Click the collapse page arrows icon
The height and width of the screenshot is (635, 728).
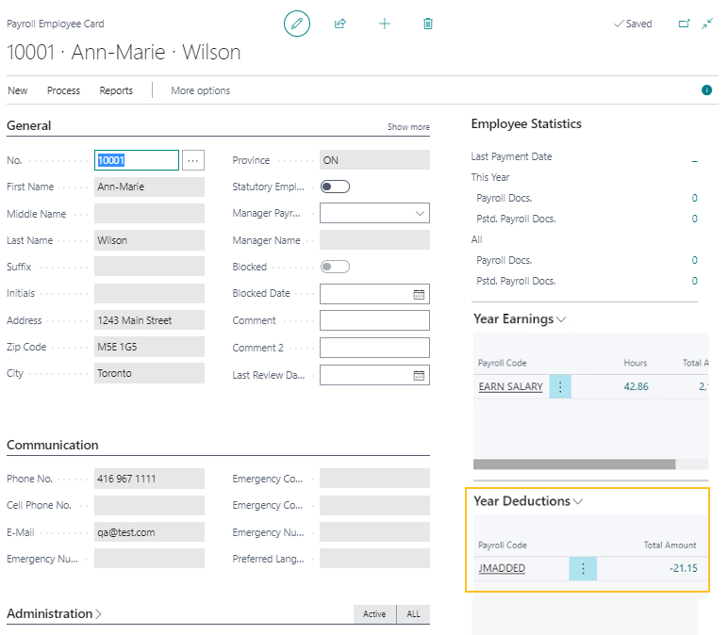pyautogui.click(x=707, y=24)
